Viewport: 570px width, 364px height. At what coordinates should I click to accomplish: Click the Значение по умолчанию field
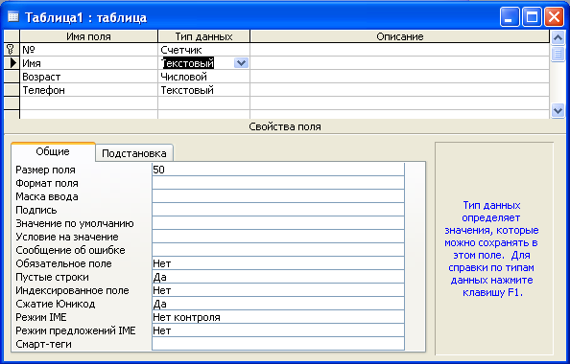pos(278,223)
